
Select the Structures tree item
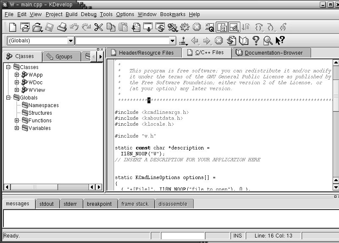pos(40,113)
